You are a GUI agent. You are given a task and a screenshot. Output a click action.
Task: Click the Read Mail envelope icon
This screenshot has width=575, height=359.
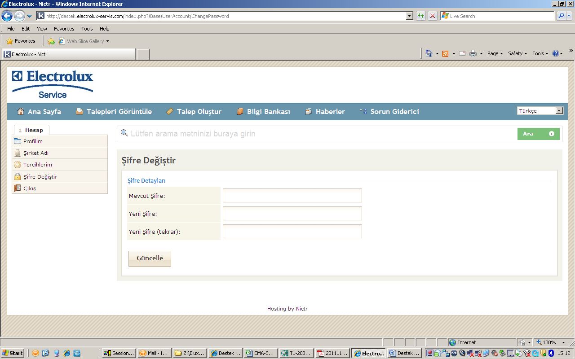tap(462, 54)
